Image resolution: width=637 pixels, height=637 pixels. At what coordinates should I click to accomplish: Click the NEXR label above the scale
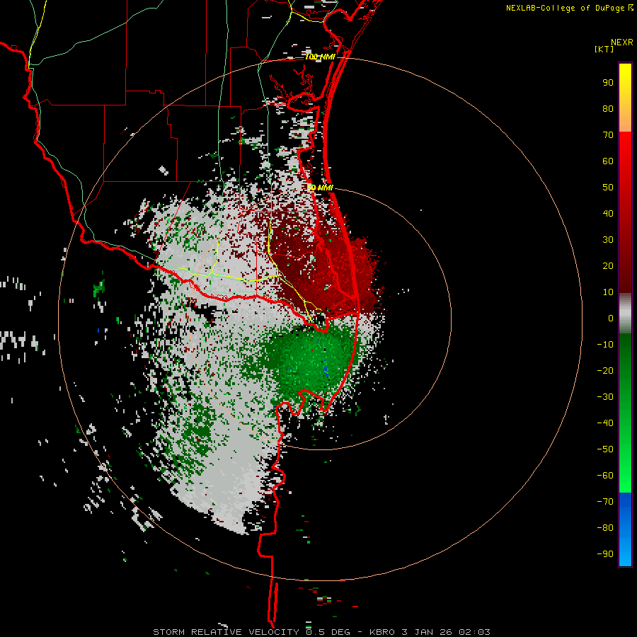(621, 42)
